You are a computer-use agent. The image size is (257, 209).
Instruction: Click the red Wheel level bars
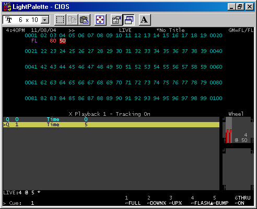[x=229, y=136]
